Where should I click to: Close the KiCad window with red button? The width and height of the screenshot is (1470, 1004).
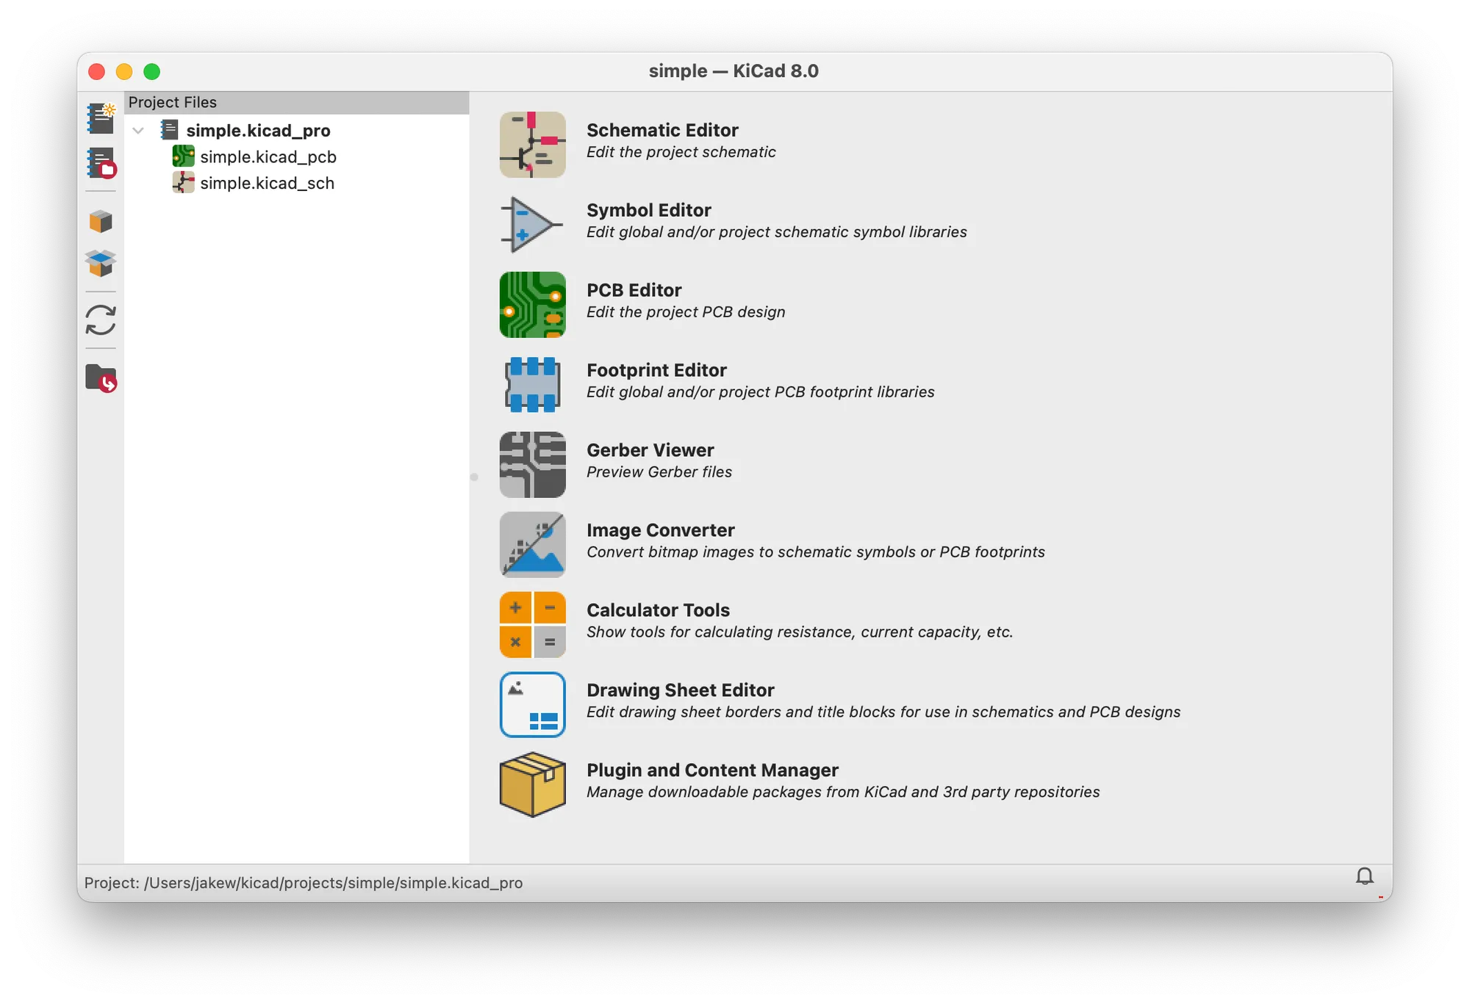[x=96, y=71]
